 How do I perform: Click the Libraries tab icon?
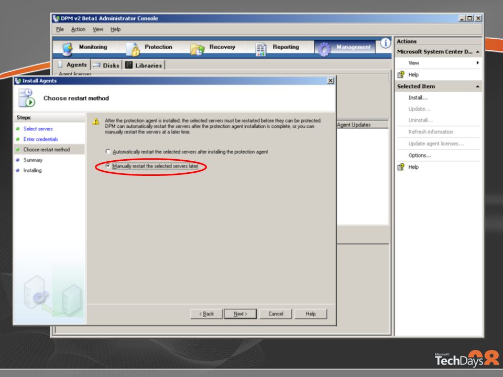click(x=129, y=65)
